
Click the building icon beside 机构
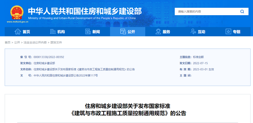53,32
